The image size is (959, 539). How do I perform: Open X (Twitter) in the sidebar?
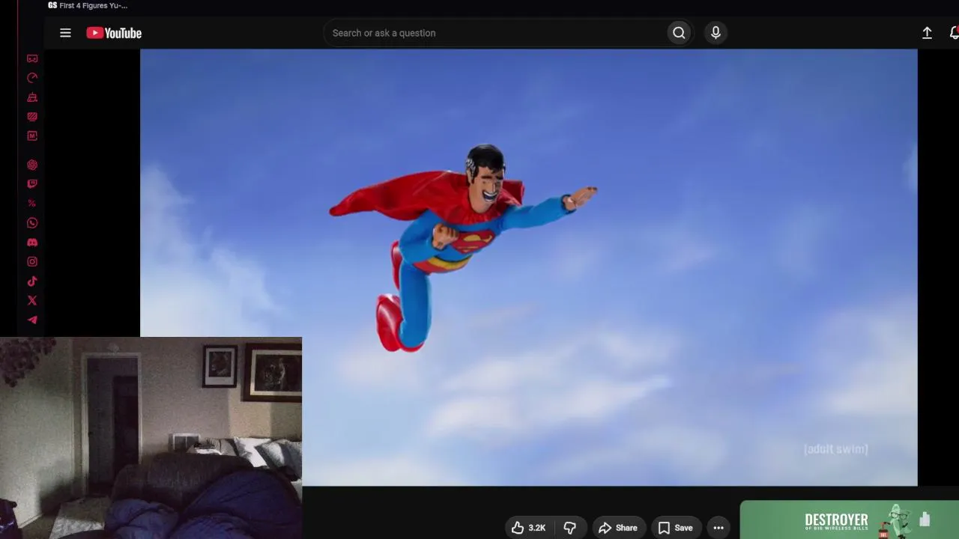coord(32,301)
